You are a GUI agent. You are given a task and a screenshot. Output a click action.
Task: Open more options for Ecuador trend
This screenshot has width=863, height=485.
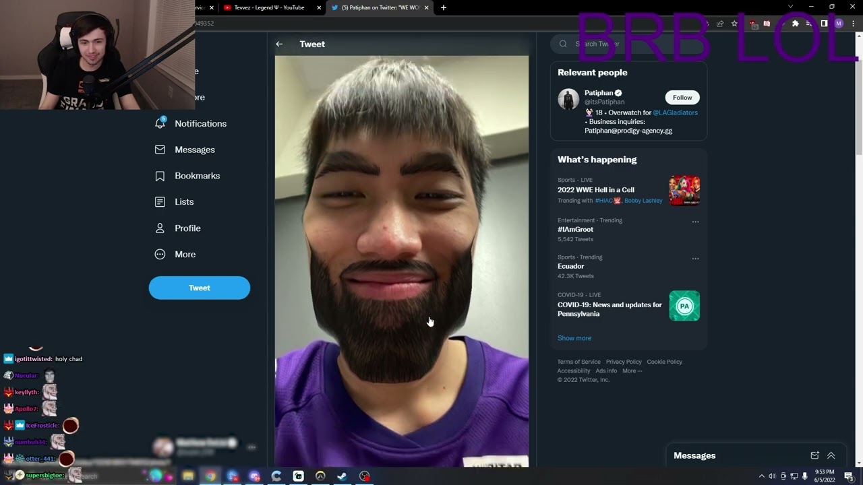click(695, 259)
